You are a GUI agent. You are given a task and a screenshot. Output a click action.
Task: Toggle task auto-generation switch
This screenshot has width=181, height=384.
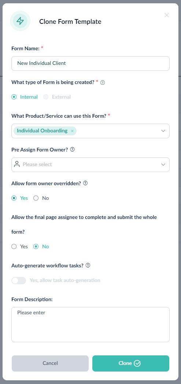click(19, 281)
